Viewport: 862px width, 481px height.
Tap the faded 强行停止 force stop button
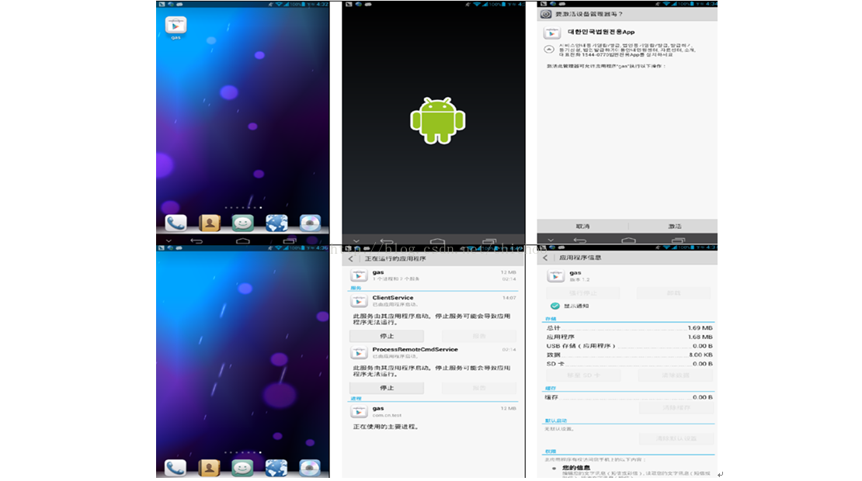pyautogui.click(x=582, y=293)
